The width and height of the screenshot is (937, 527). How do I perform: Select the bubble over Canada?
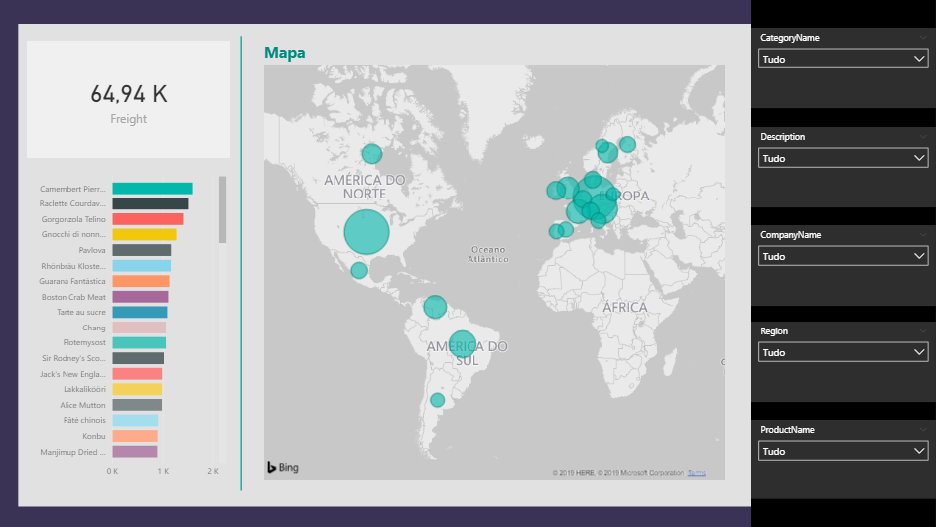372,153
